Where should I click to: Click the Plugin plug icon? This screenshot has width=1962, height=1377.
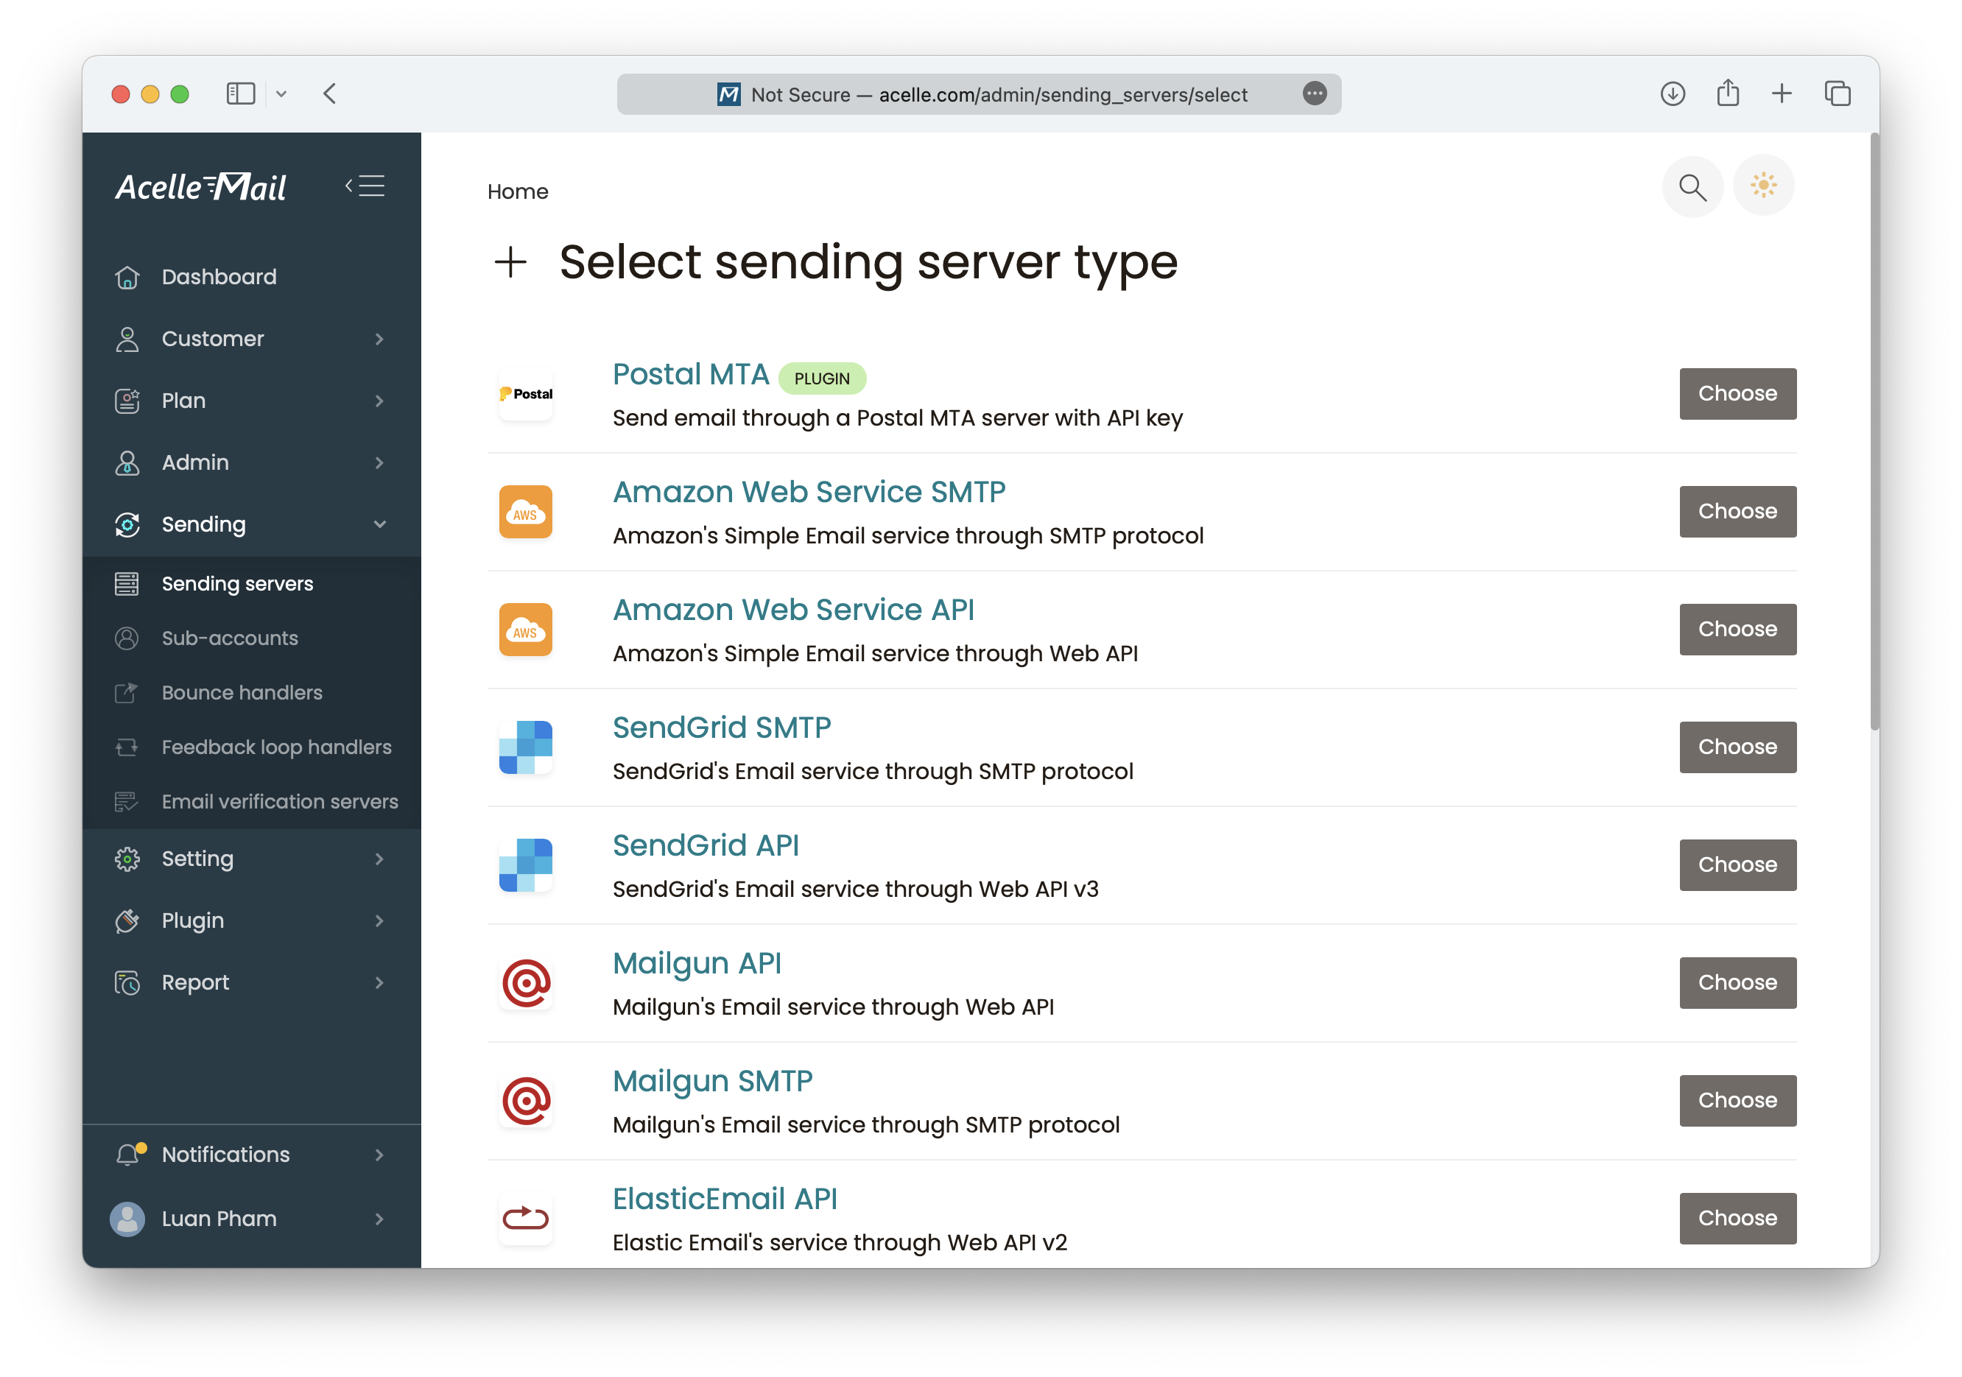pyautogui.click(x=127, y=921)
